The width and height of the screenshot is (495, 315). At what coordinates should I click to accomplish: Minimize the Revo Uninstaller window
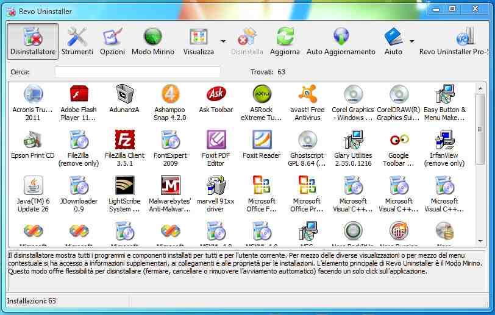(x=436, y=9)
